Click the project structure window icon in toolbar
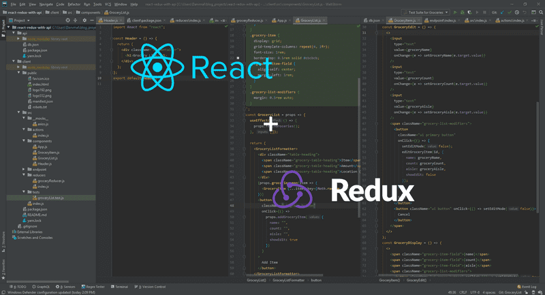The image size is (545, 295). coord(533,12)
